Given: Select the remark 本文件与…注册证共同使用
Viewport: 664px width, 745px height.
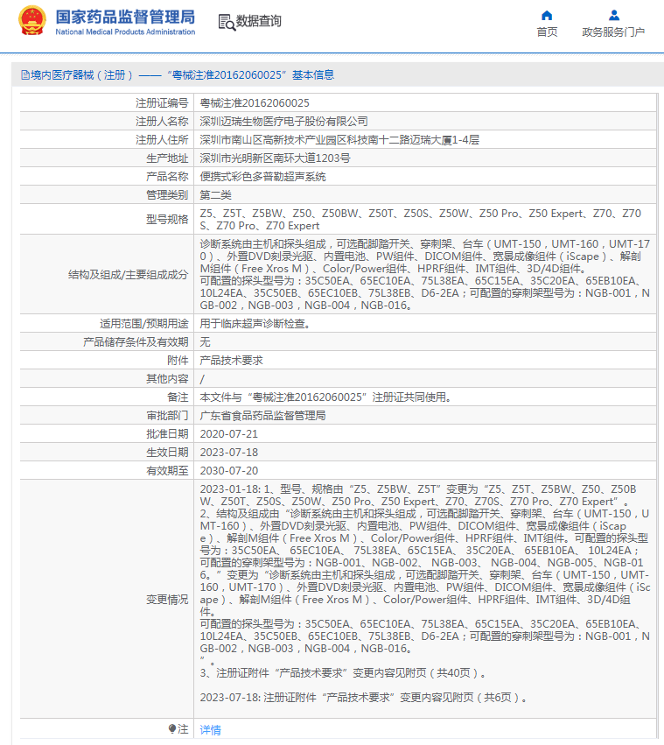Looking at the screenshot, I should [x=325, y=397].
